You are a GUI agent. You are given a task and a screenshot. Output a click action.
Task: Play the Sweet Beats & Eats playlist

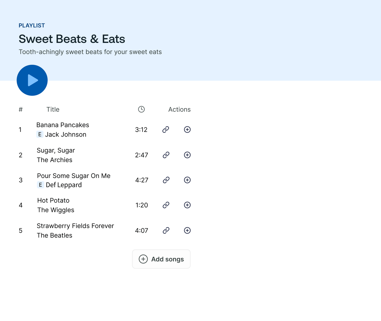[32, 80]
